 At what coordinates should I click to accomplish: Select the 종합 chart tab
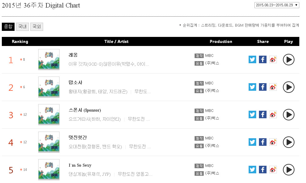(x=8, y=27)
